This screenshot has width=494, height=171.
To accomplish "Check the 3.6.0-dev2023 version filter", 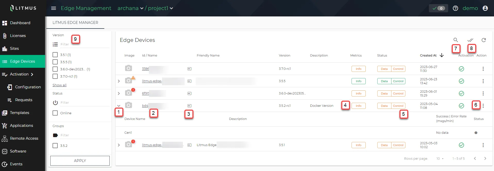I will tap(55, 69).
